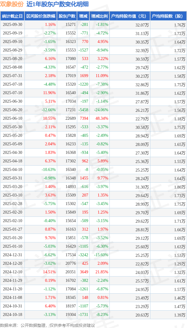Select the 1.80万 average shares cell
187x328 pixels.
180,187
